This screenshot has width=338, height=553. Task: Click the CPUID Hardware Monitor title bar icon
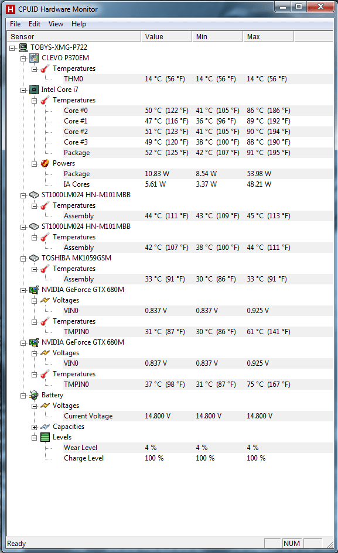coord(11,9)
